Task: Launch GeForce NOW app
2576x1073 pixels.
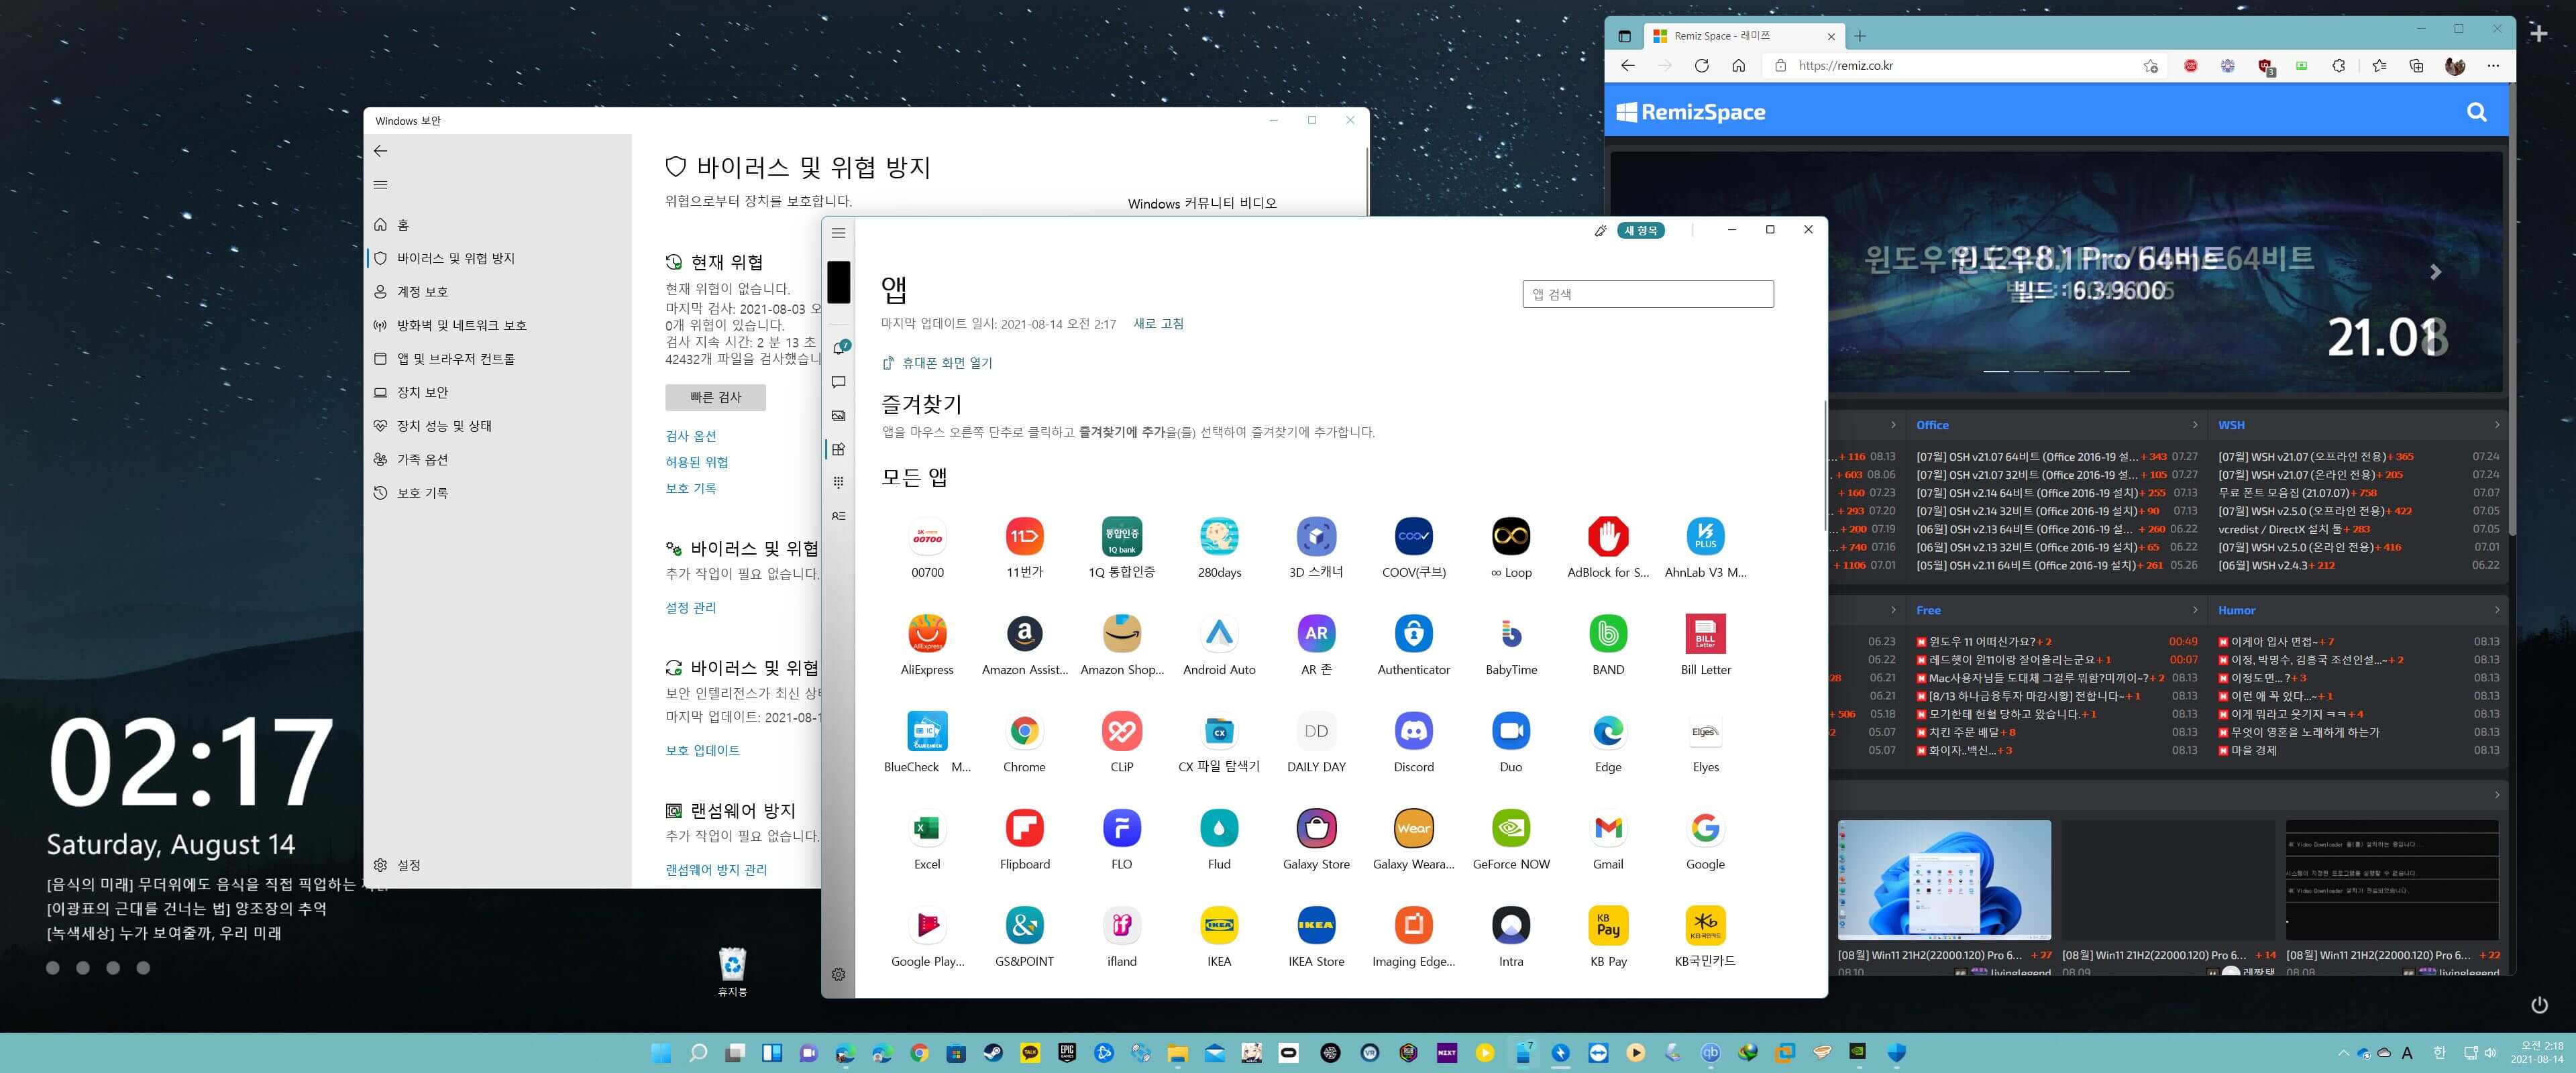Action: coord(1511,828)
